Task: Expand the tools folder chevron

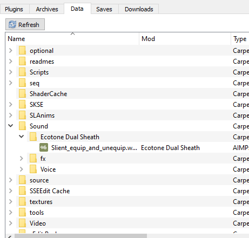Action: tap(11, 213)
